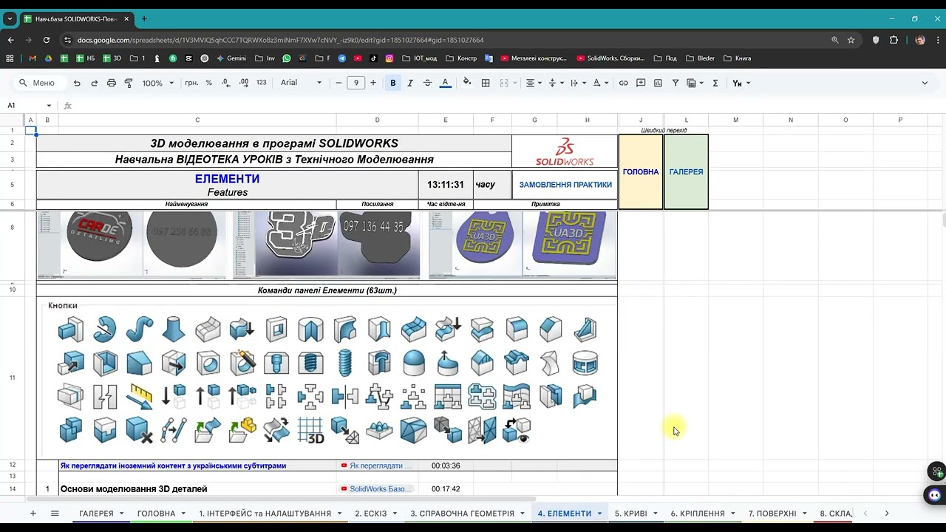This screenshot has width=946, height=532.
Task: Activate the paint format roller tool
Action: coord(129,83)
